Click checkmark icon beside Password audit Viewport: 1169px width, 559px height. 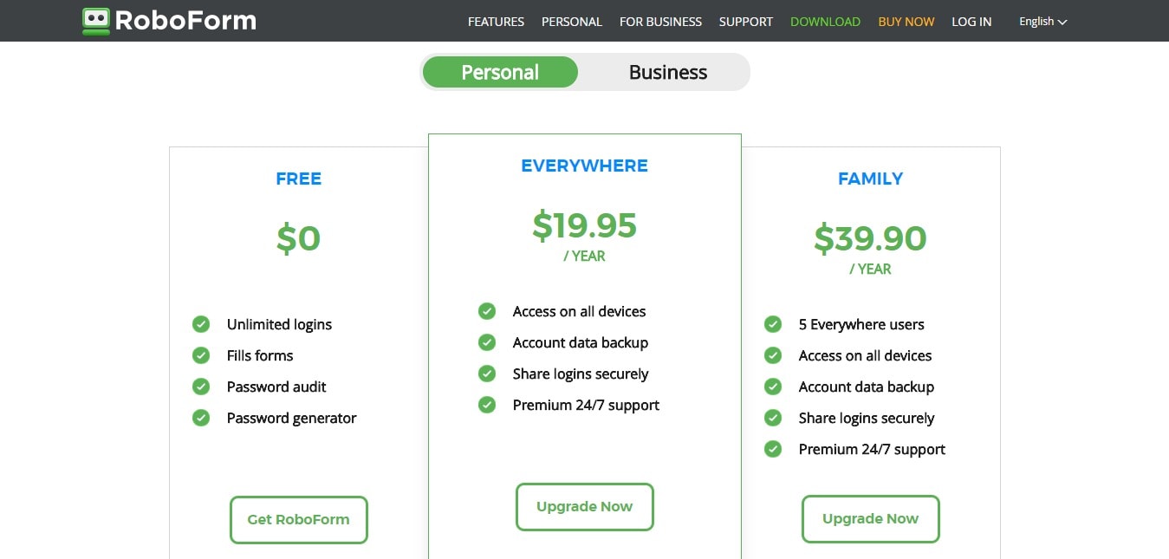[201, 387]
